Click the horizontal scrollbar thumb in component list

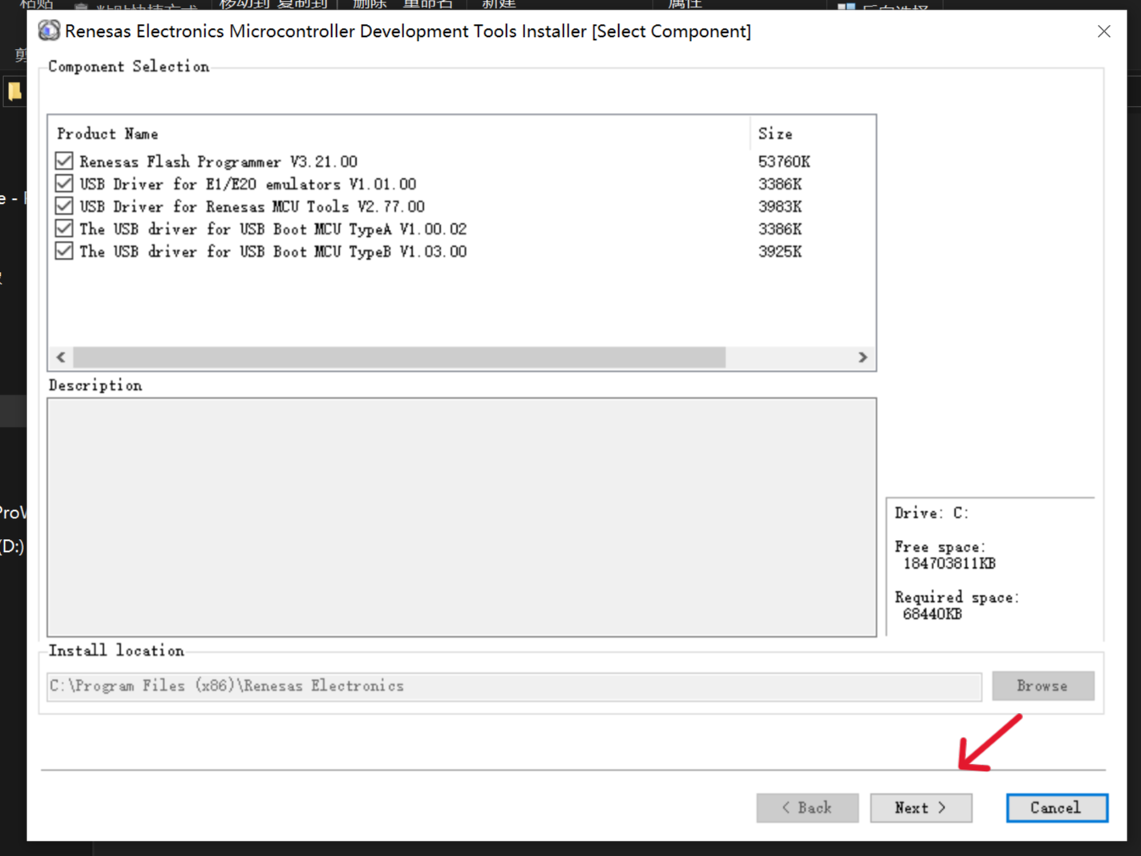pos(399,357)
